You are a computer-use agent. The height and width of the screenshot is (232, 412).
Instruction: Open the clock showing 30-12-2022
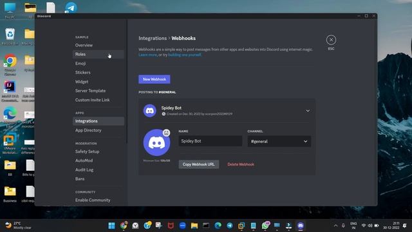click(x=391, y=226)
